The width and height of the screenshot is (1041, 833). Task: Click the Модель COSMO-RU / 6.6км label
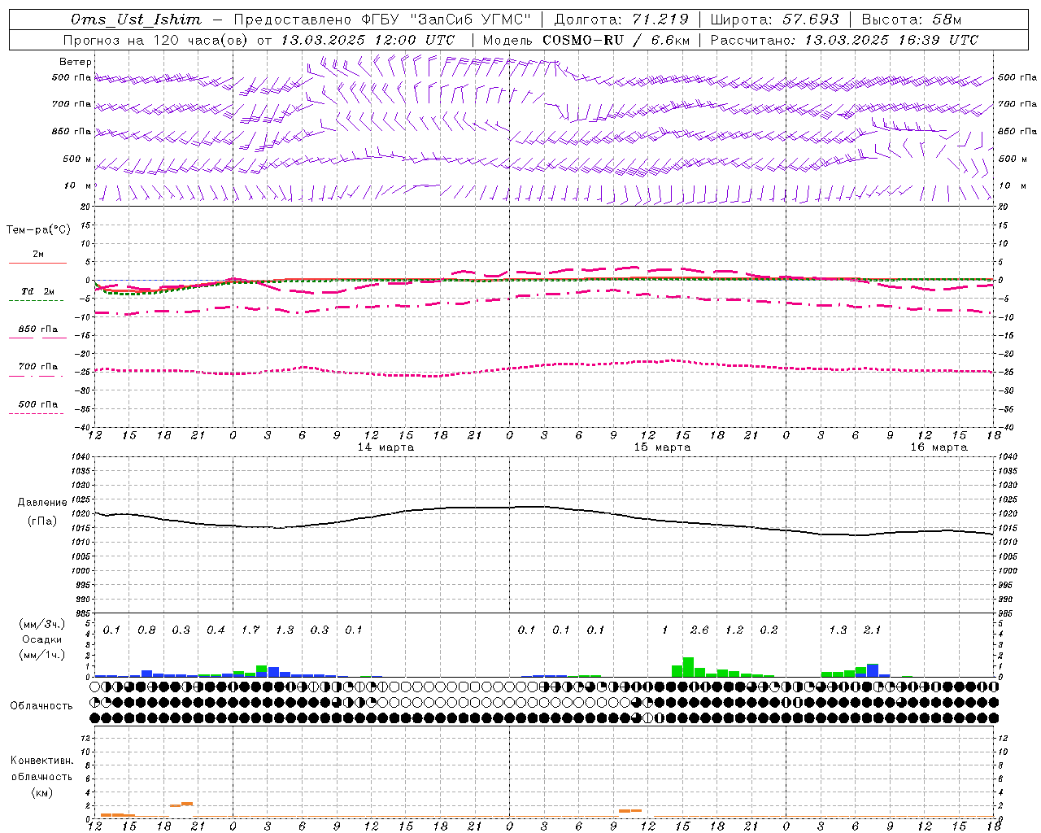coord(586,40)
